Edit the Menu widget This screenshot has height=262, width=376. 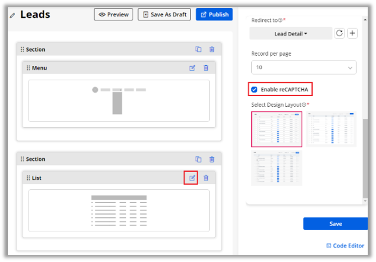(x=192, y=68)
